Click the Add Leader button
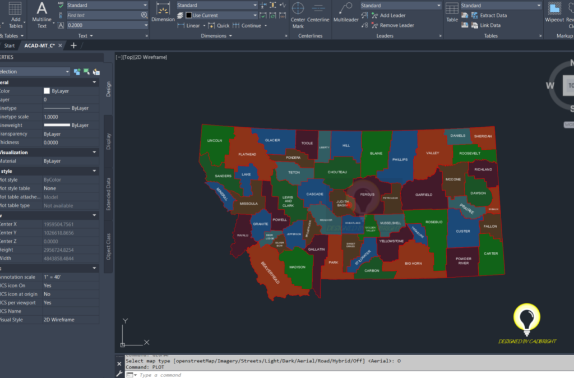Screen dimensions: 574x378 click(x=393, y=15)
